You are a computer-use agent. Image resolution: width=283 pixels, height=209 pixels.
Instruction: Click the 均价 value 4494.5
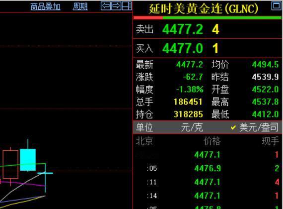coord(265,65)
